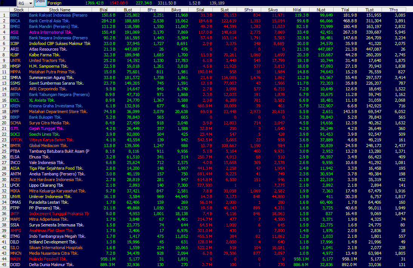Sort by the BFrq column header
Viewport: 413px width, 268px height.
[152, 10]
